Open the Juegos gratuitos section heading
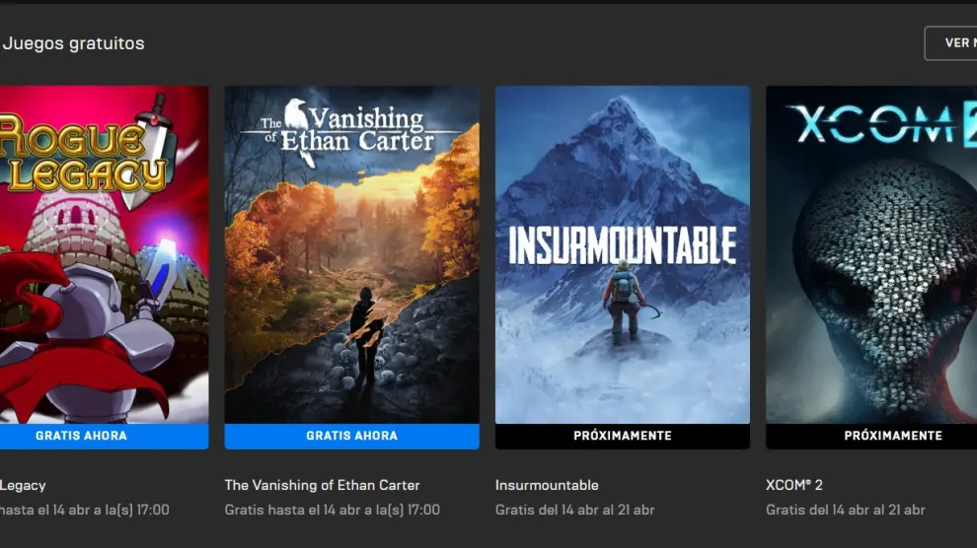This screenshot has height=548, width=977. click(74, 43)
